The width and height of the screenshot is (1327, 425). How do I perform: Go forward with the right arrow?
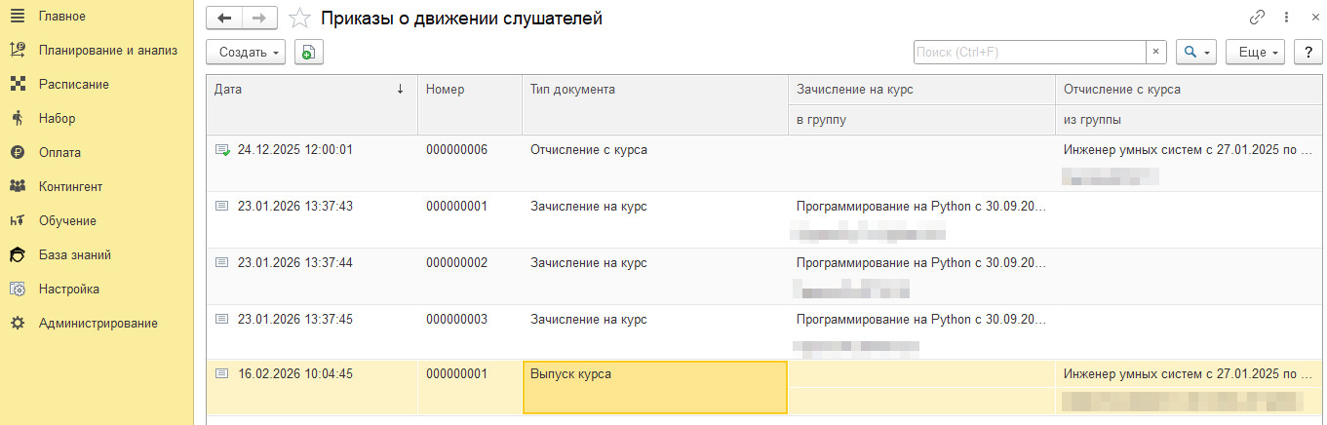click(x=259, y=18)
